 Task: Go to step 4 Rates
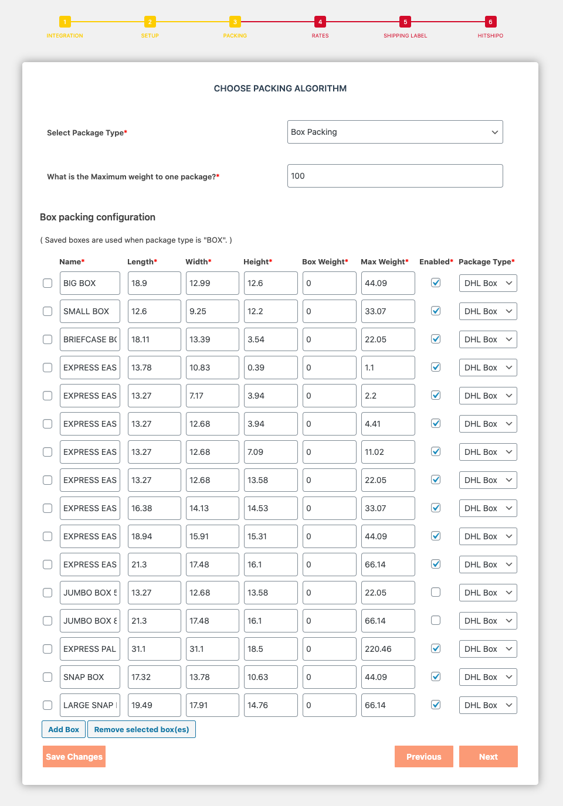(x=320, y=22)
